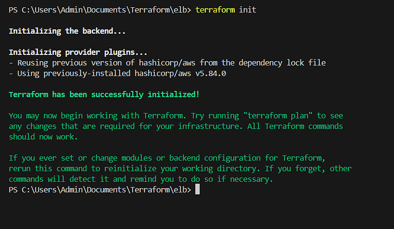Click the 'should now work.' line
This screenshot has width=394, height=229.
click(x=43, y=137)
